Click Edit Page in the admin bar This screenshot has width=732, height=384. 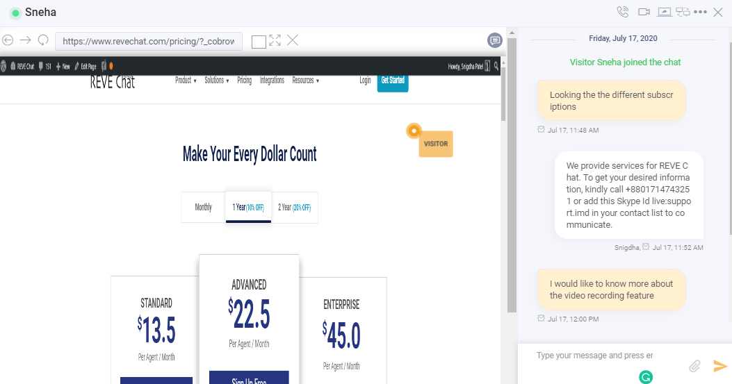85,66
